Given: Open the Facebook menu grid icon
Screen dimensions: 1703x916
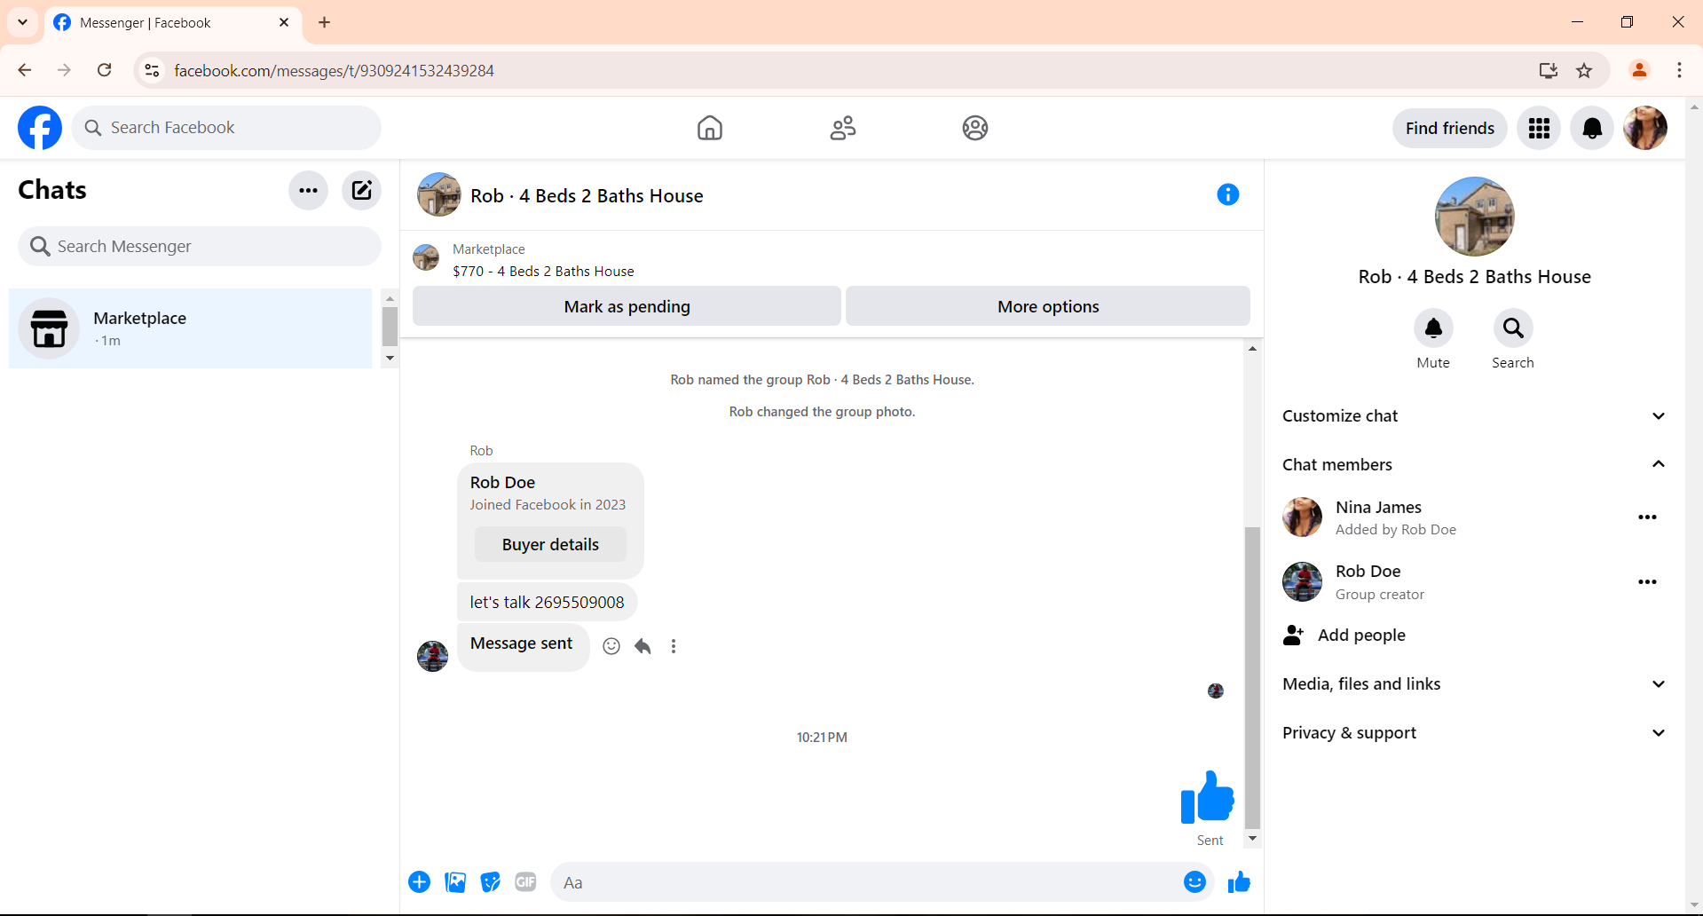Looking at the screenshot, I should (1539, 128).
